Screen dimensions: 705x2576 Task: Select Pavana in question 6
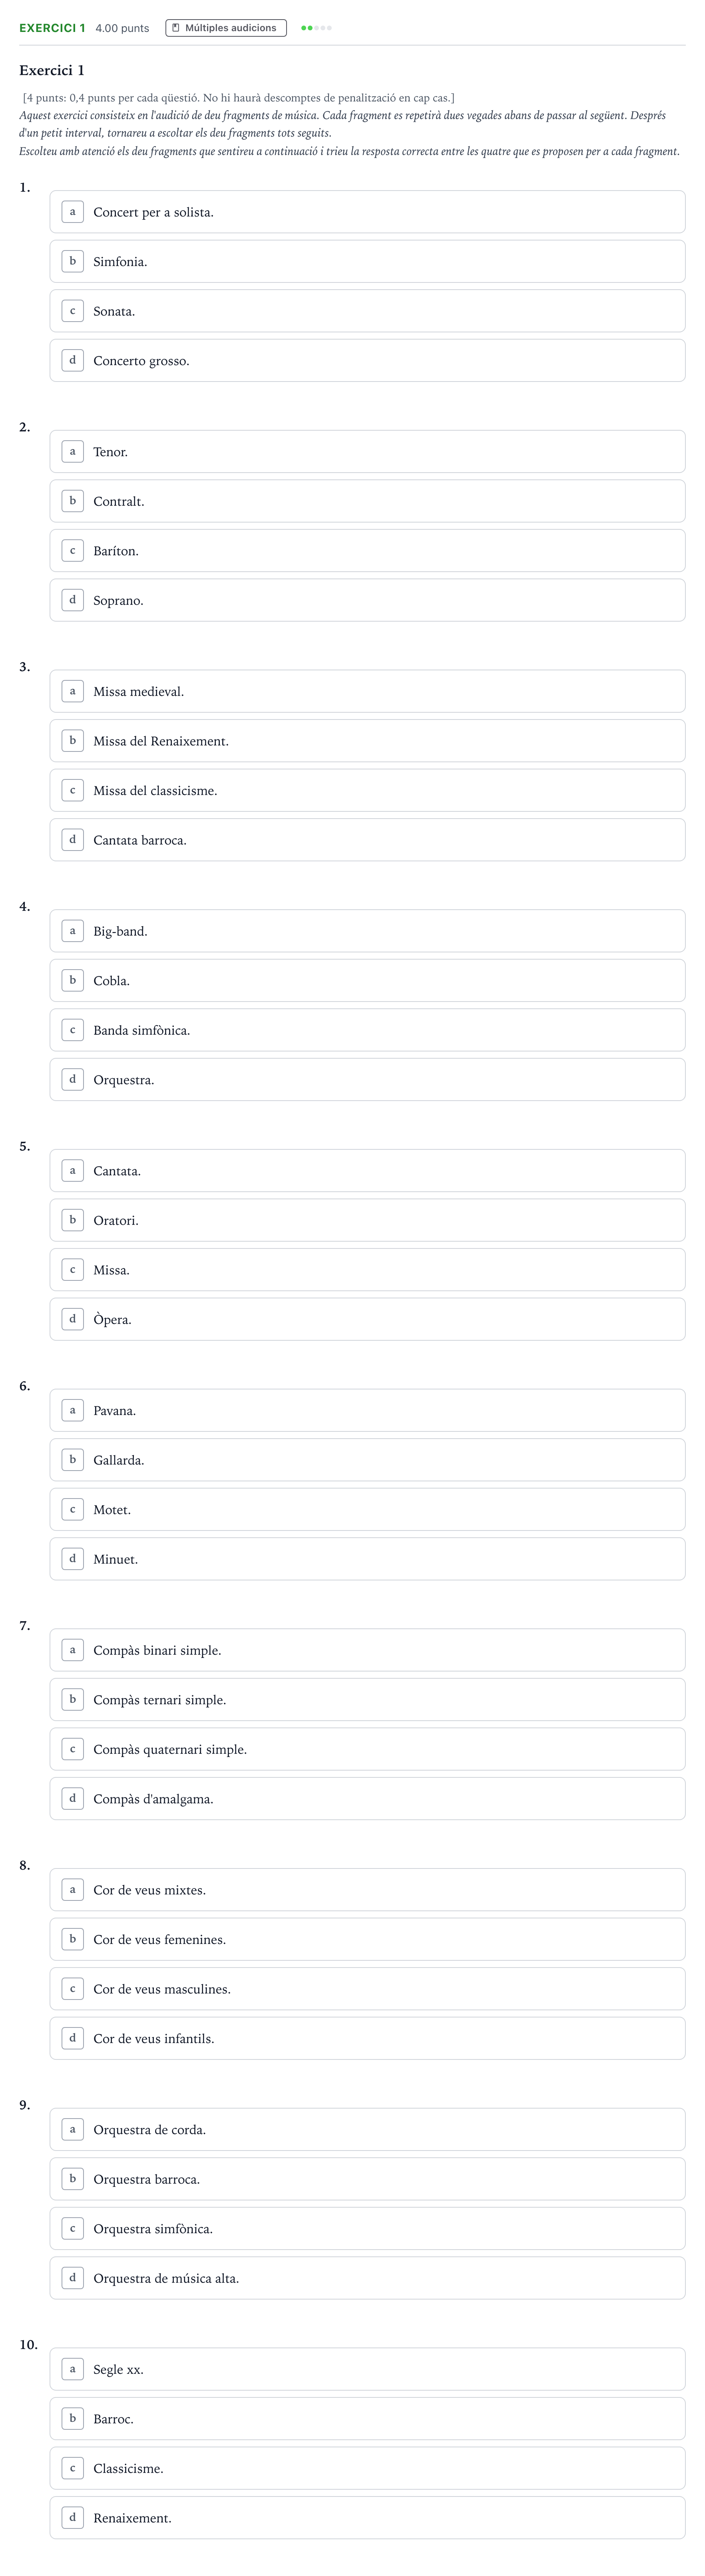point(367,1410)
